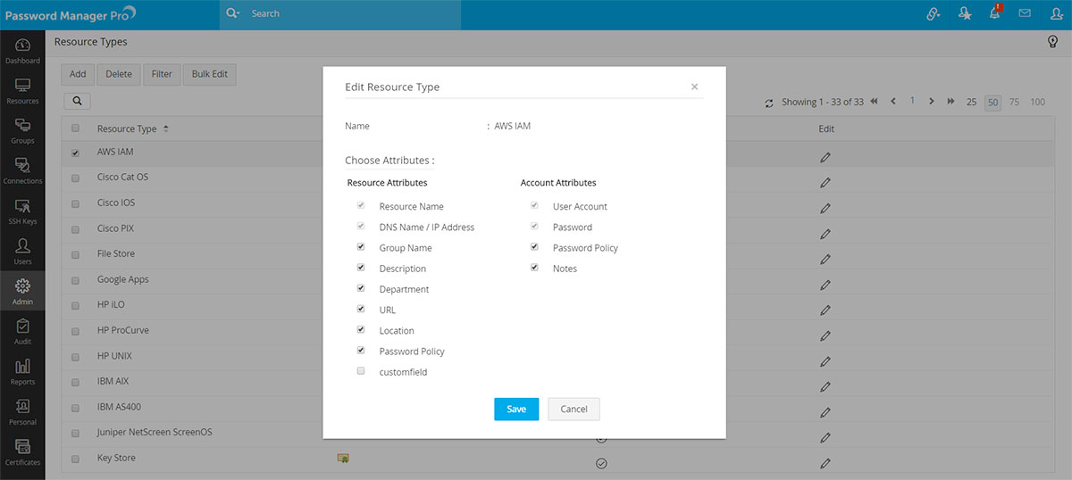The height and width of the screenshot is (480, 1072).
Task: Click the star user icon in header
Action: [x=964, y=13]
